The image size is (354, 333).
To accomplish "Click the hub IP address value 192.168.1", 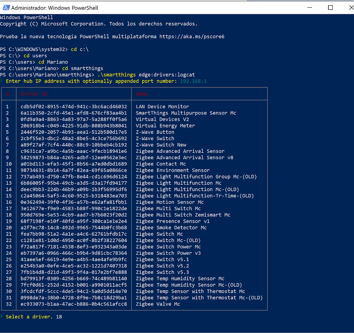I will pos(193,81).
